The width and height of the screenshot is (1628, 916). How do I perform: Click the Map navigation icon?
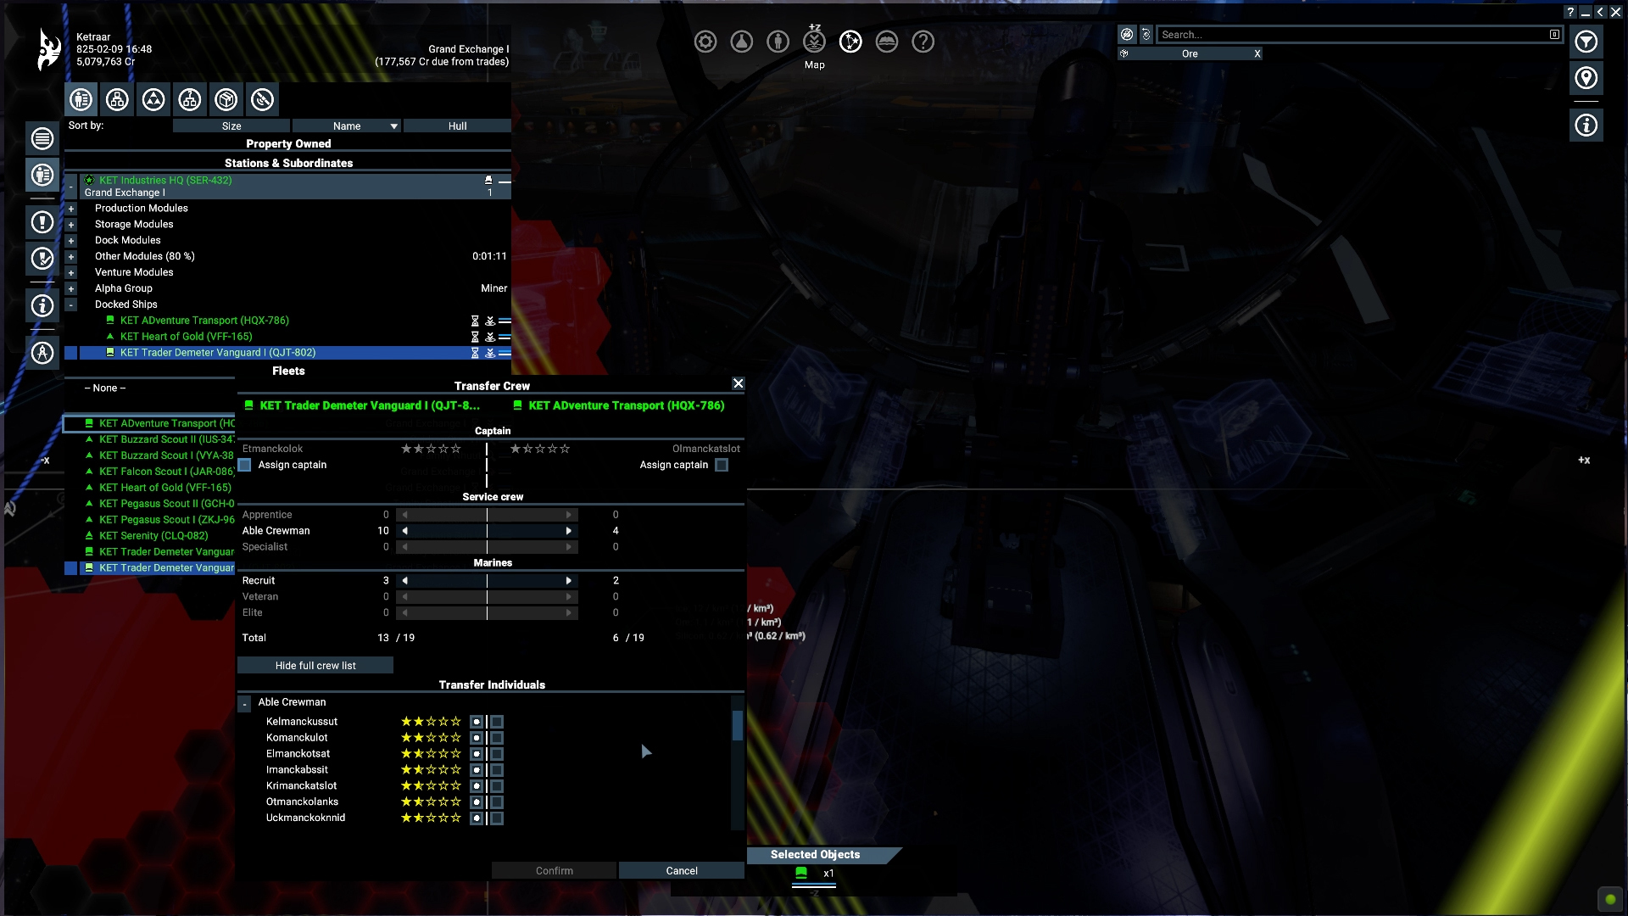[x=850, y=42]
